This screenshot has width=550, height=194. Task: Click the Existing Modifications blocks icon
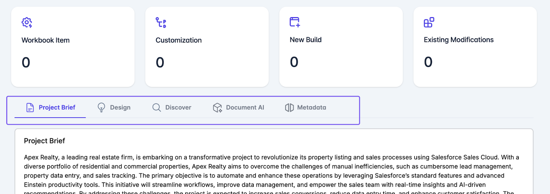429,22
